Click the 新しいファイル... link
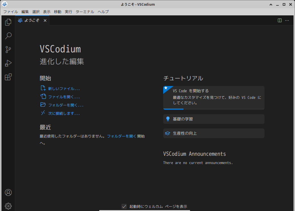 [x=64, y=89]
